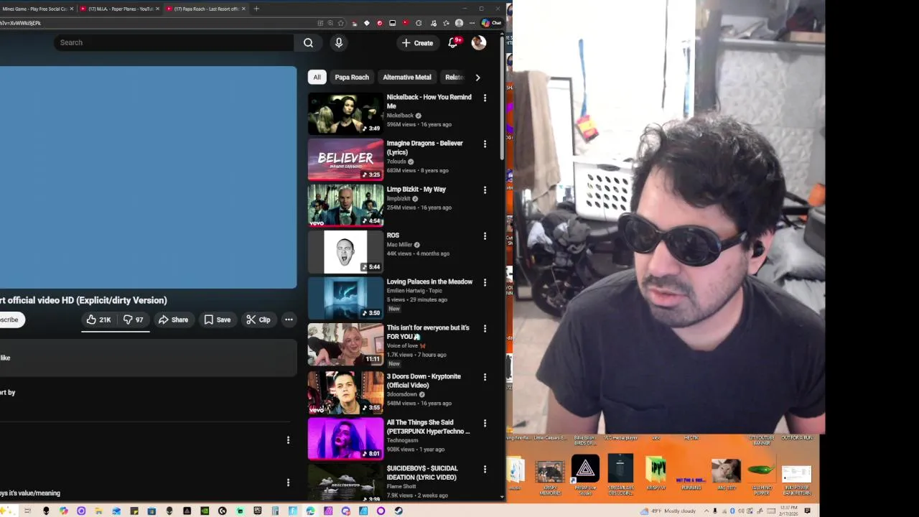Screen dimensions: 919x517
Task: Open Nickelback How You Remind Me thumbnail
Action: click(x=345, y=113)
